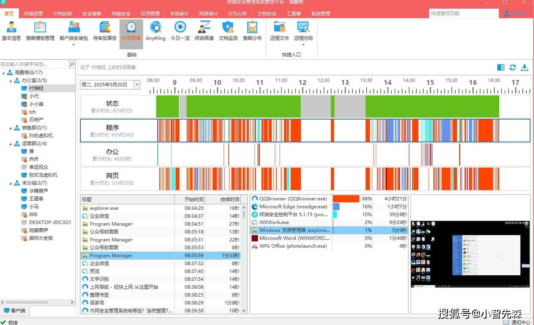Screen dimensions: 534x325
Task: Sort the table by the 标题 column header
Action: point(127,199)
